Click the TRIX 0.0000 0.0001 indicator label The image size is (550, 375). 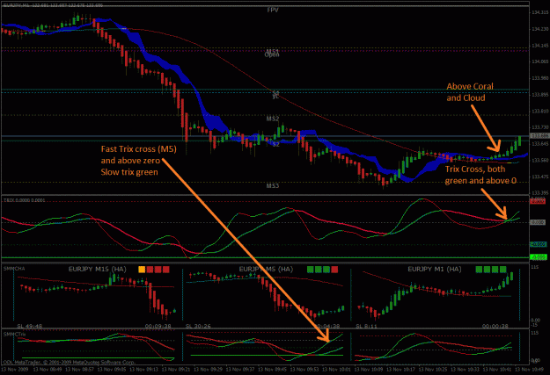click(x=25, y=200)
